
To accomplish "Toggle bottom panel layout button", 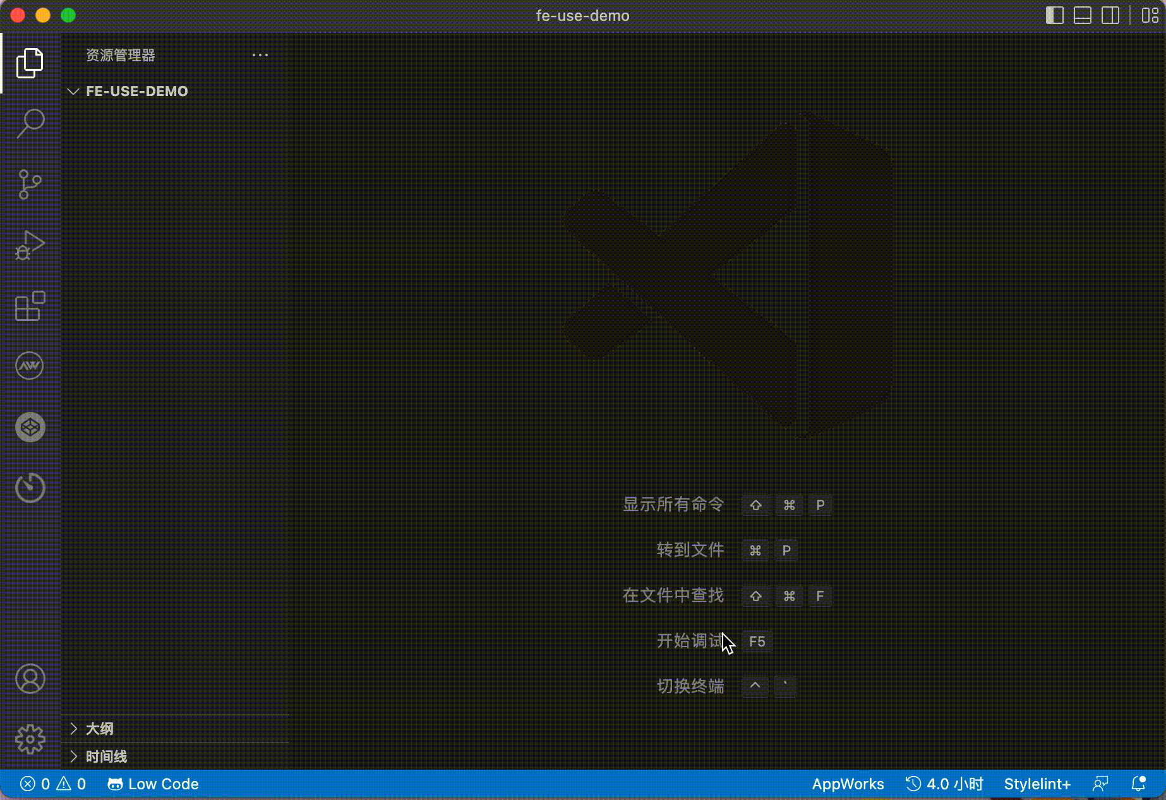I will tap(1083, 15).
